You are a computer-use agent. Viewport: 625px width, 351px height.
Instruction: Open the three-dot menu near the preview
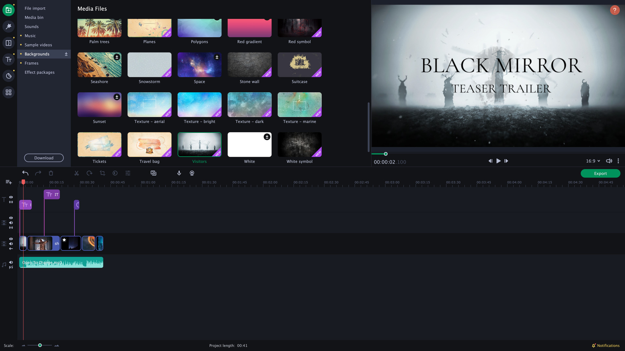pyautogui.click(x=618, y=161)
